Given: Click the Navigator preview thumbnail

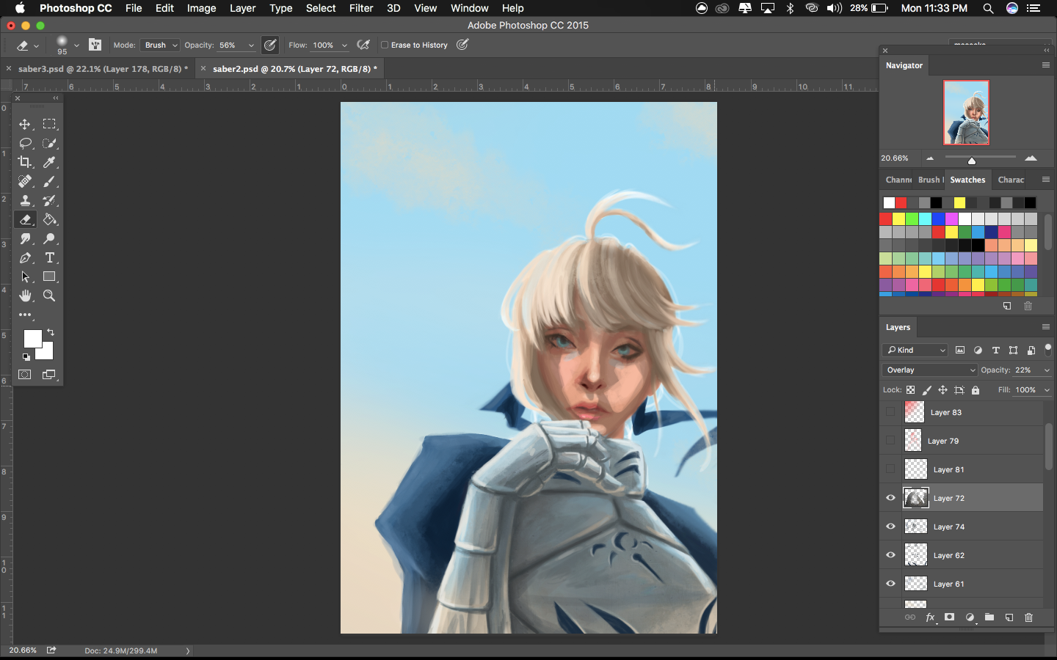Looking at the screenshot, I should coord(966,113).
